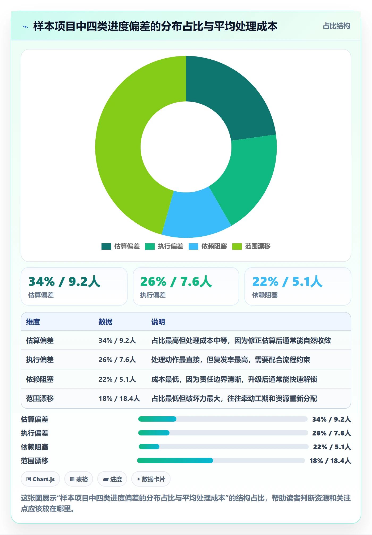Toggle the 范围漂移 legend swatch
Image resolution: width=372 pixels, height=535 pixels.
click(237, 246)
